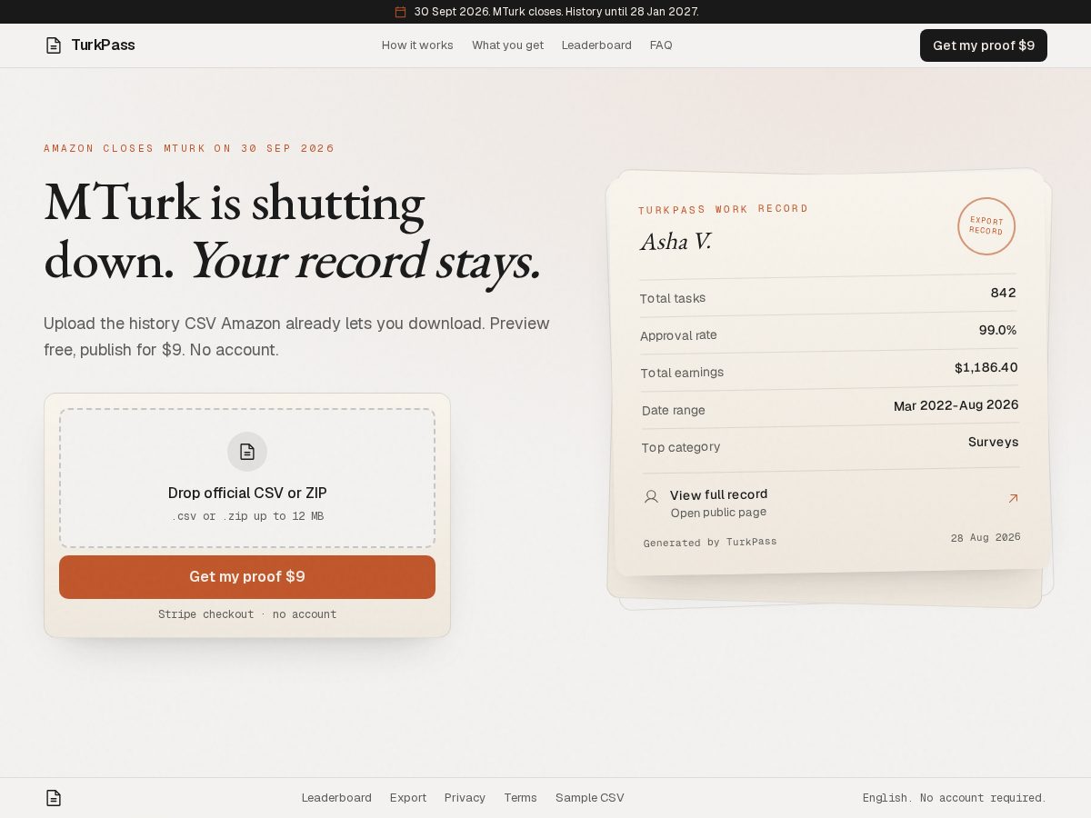1091x818 pixels.
Task: Click the Approval rate value 99.0%
Action: click(x=997, y=330)
